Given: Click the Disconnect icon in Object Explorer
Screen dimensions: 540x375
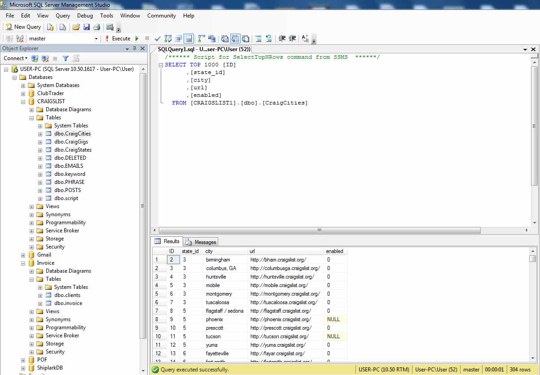Looking at the screenshot, I should pyautogui.click(x=45, y=58).
